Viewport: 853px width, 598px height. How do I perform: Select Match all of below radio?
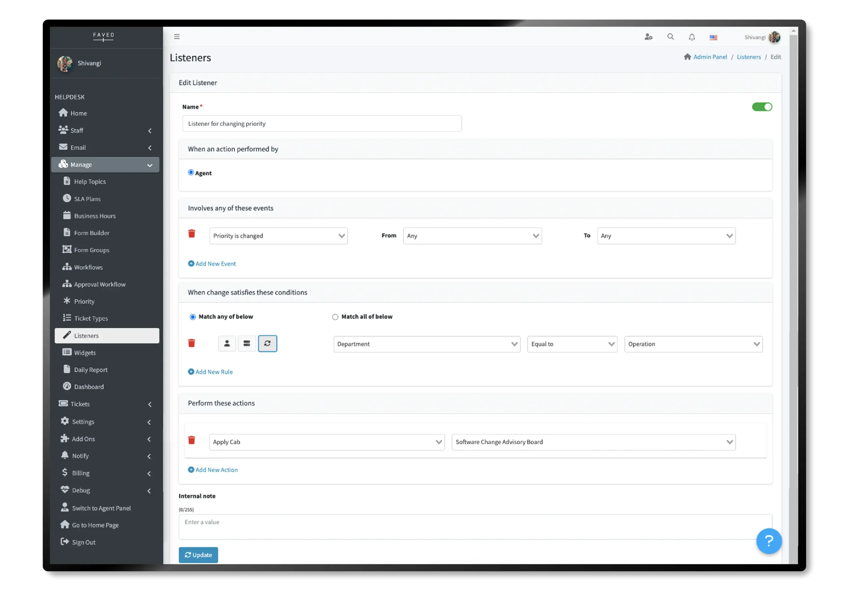point(335,317)
